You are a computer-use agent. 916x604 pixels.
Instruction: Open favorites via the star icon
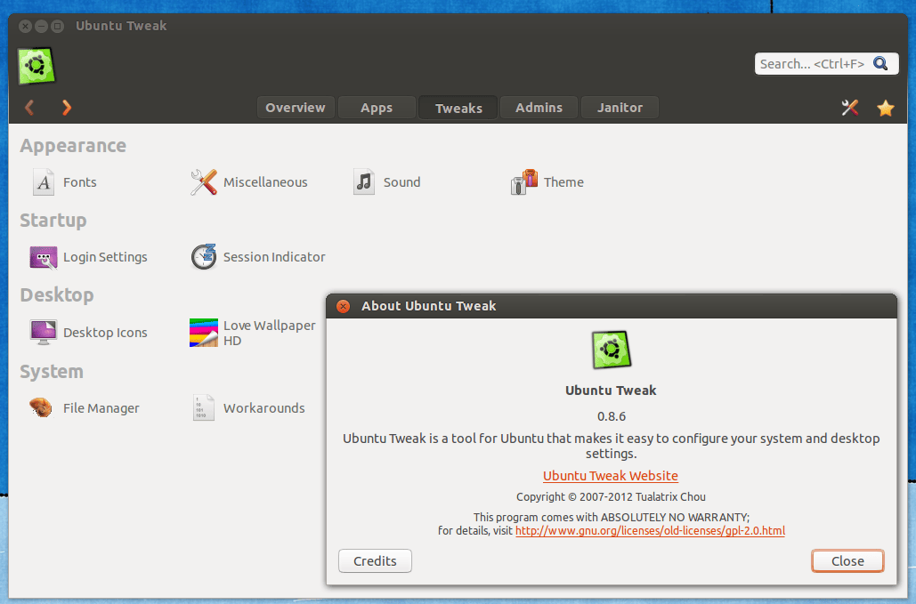[885, 107]
